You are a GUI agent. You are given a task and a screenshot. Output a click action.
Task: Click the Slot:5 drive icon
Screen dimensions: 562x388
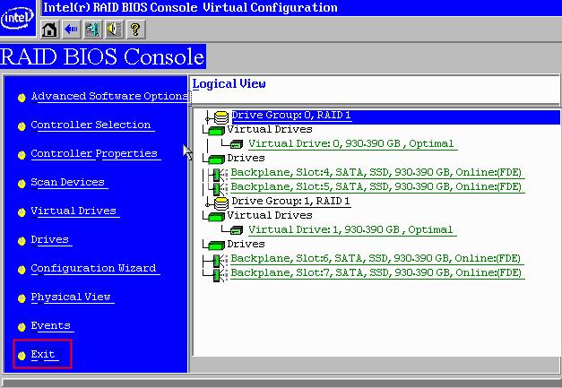click(218, 188)
